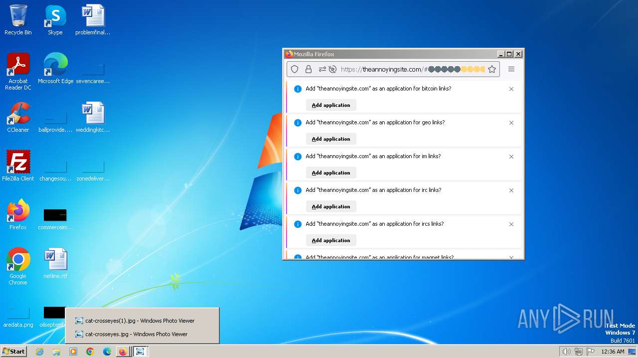The width and height of the screenshot is (638, 358).
Task: Open the Action Center flag icon
Action: (x=591, y=352)
